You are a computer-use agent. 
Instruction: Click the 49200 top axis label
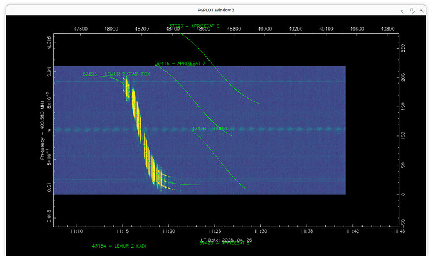point(296,29)
